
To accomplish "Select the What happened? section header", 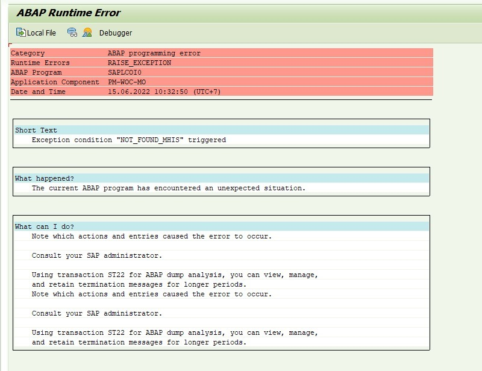I will [x=45, y=178].
